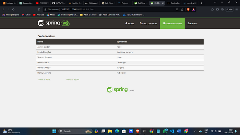
Task: Open the notifications bell icon
Action: coord(236,131)
